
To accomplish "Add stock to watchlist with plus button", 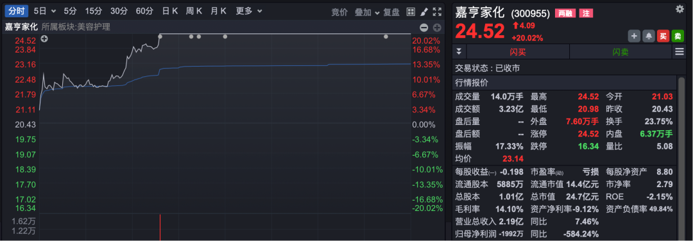I will [634, 36].
